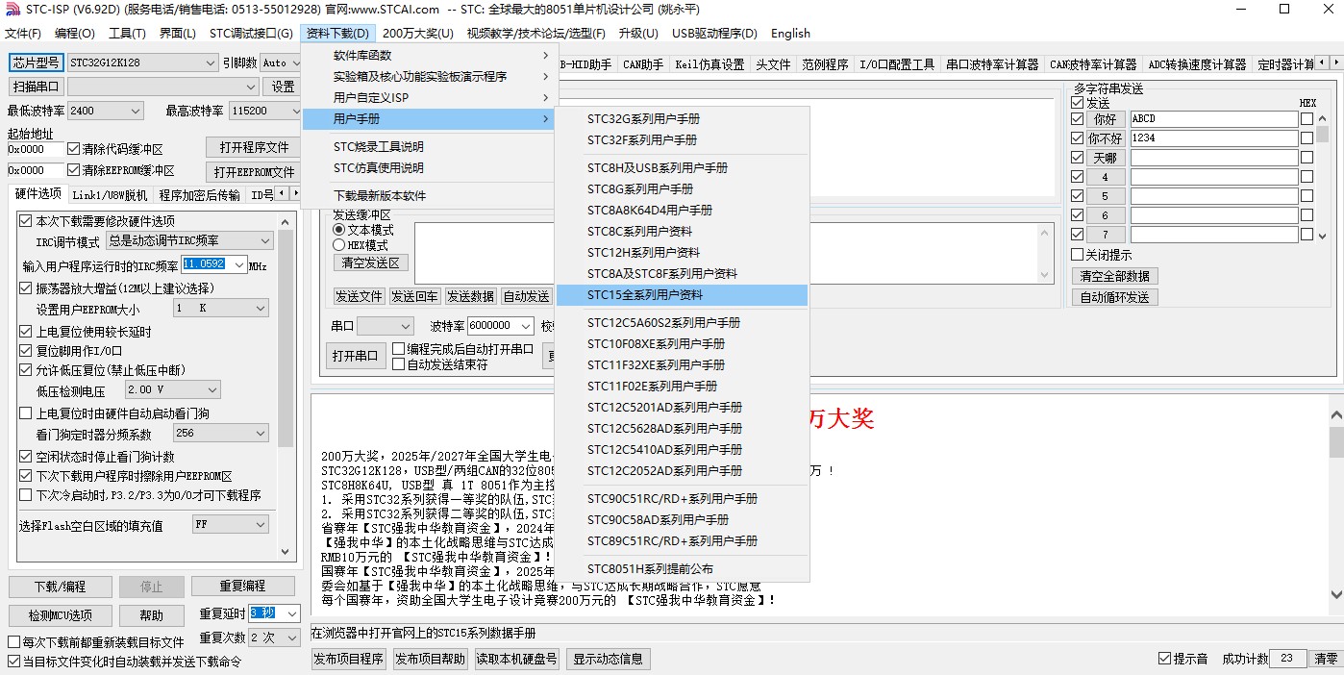Click STC仿真使用说明 menu item
Screen dimensions: 1344x675
(x=429, y=168)
